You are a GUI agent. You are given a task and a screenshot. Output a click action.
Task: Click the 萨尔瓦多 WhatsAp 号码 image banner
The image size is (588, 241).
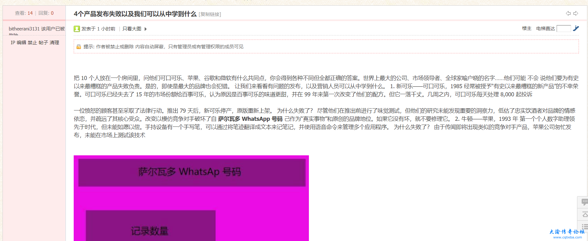click(x=192, y=173)
